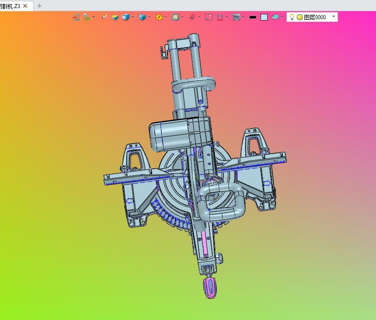Click the exit icon with red arrow
Screen dimensions: 376x320
pyautogui.click(x=76, y=17)
